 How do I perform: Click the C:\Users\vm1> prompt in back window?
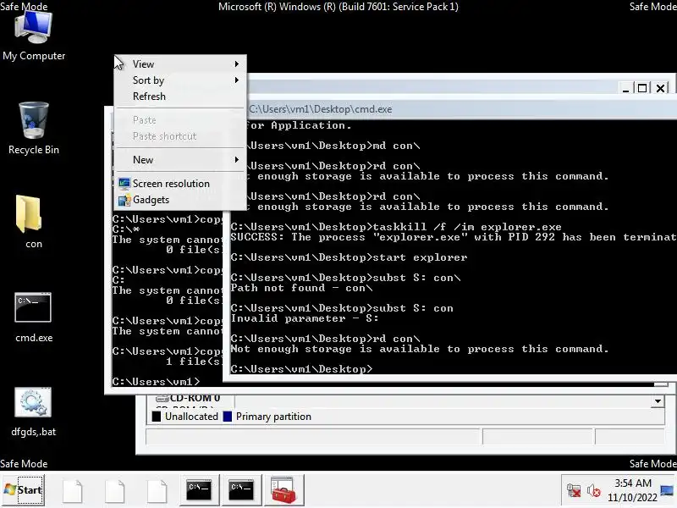(x=156, y=382)
